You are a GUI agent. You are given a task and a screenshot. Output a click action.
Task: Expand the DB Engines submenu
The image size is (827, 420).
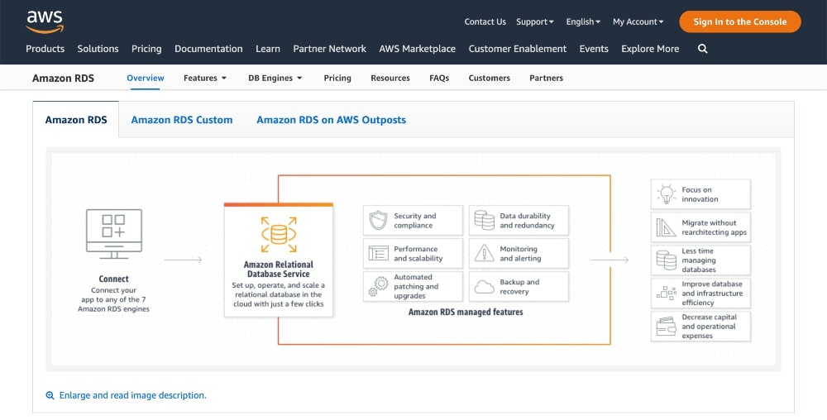(275, 78)
